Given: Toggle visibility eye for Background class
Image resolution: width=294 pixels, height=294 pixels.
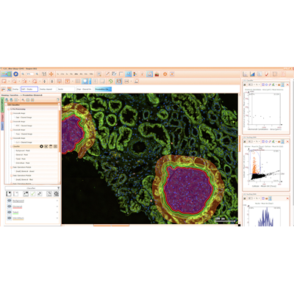Looking at the screenshot, I should point(10,201).
